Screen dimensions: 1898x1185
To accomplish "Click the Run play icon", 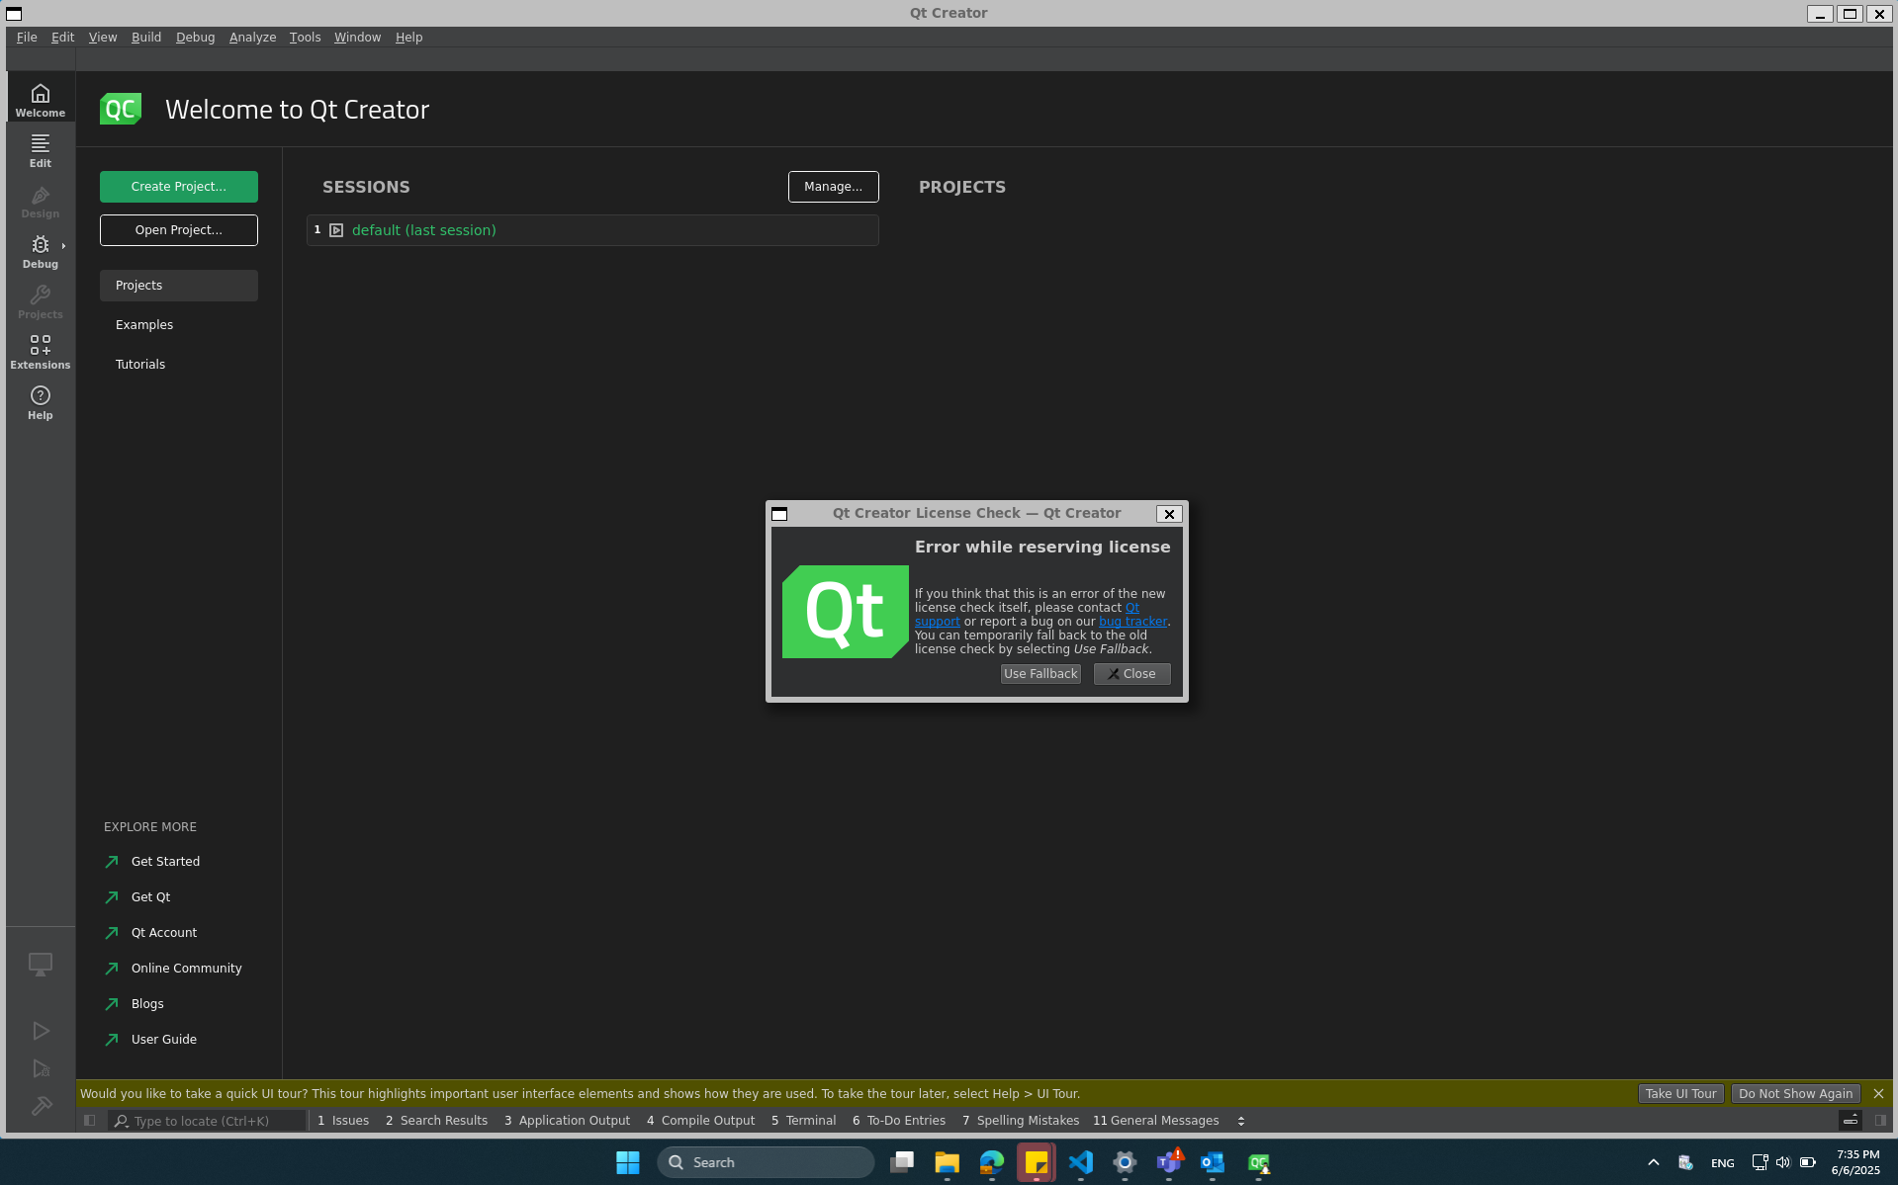I will pyautogui.click(x=41, y=1031).
